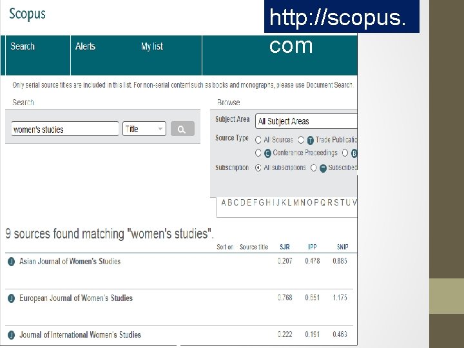Select radio button after Conference Proceedings
The height and width of the screenshot is (348, 464).
pyautogui.click(x=345, y=153)
